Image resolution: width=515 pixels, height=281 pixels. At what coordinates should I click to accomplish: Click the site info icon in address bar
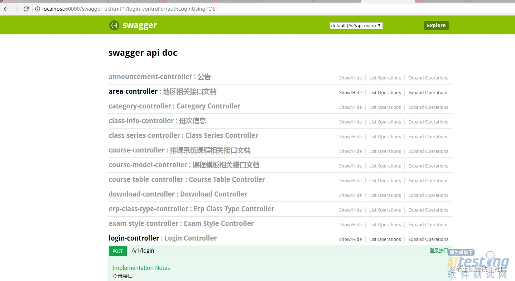tap(38, 9)
